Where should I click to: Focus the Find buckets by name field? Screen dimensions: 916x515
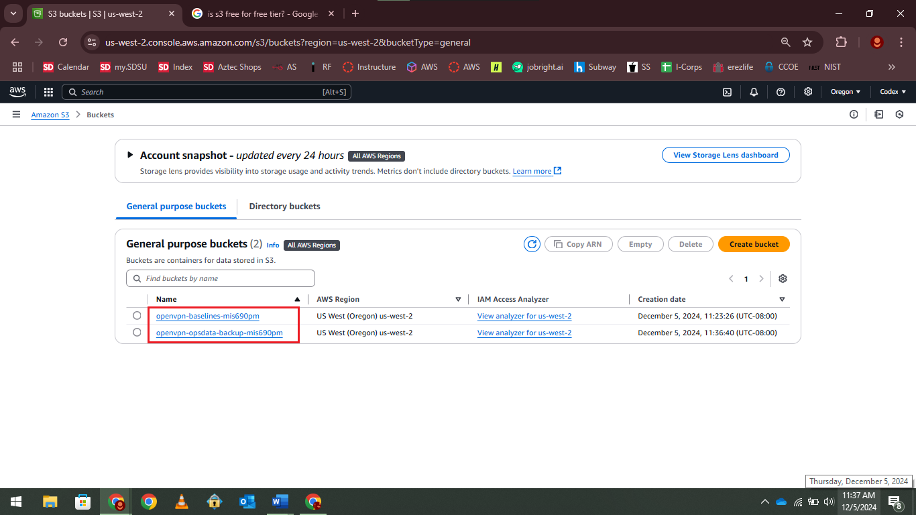coord(221,278)
